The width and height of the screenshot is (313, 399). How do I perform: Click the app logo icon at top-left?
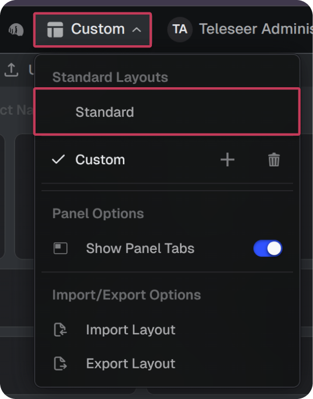(16, 30)
